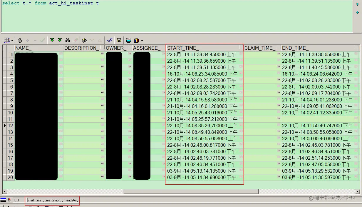The image size is (362, 207).
Task: Click the post changes checkmark icon
Action: pos(43,40)
